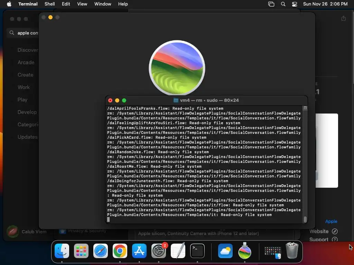Zoom Terminal window with green button
The image size is (354, 265).
[124, 100]
